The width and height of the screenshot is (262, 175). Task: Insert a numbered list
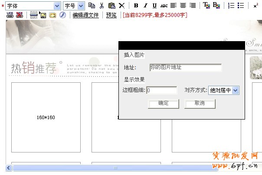(231, 6)
